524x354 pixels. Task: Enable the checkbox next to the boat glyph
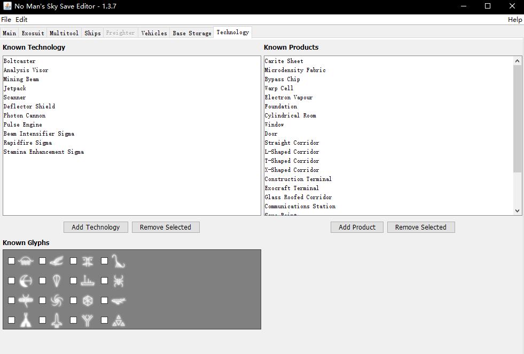74,281
